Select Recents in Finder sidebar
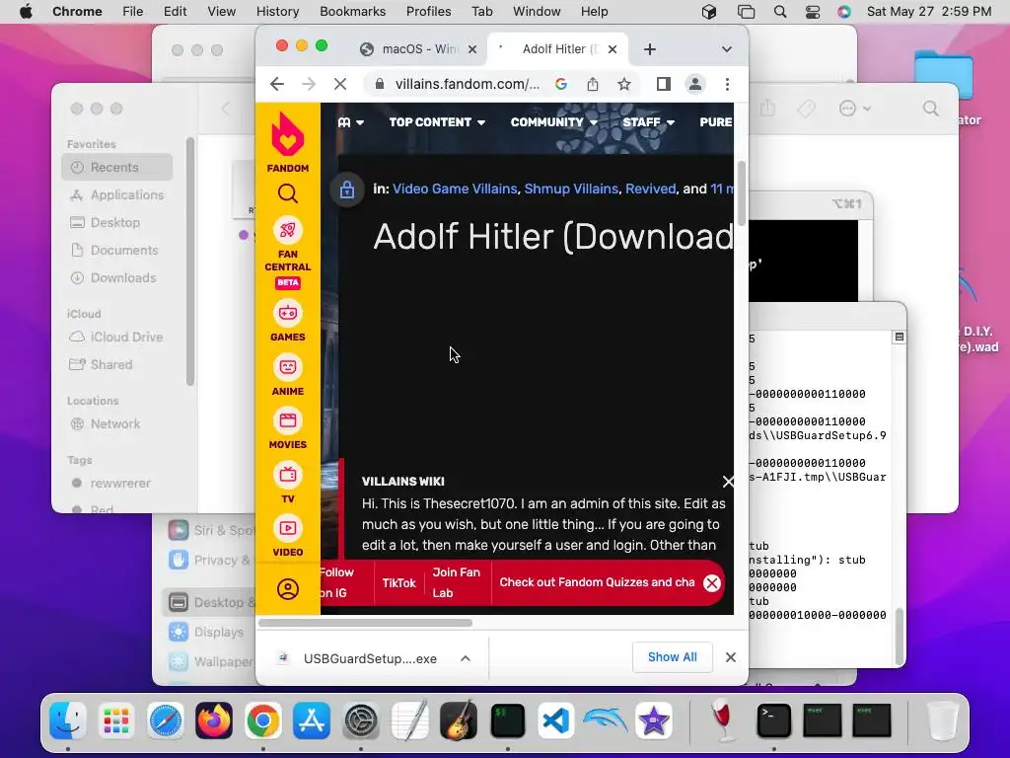 click(117, 167)
